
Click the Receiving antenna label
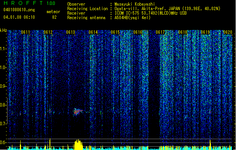(x=86, y=18)
